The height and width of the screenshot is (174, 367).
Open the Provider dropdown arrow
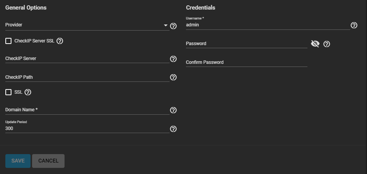point(166,25)
